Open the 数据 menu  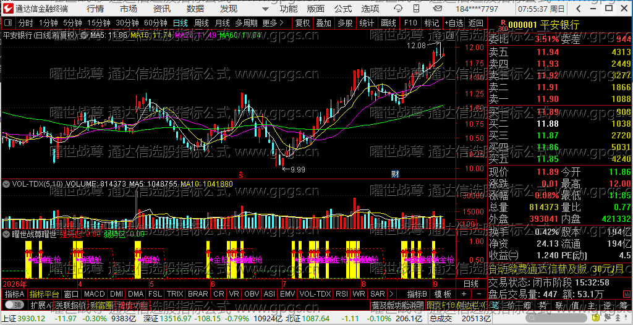pos(195,9)
